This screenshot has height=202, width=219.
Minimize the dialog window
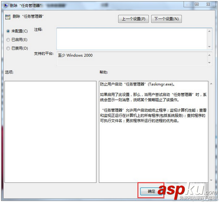click(188, 4)
